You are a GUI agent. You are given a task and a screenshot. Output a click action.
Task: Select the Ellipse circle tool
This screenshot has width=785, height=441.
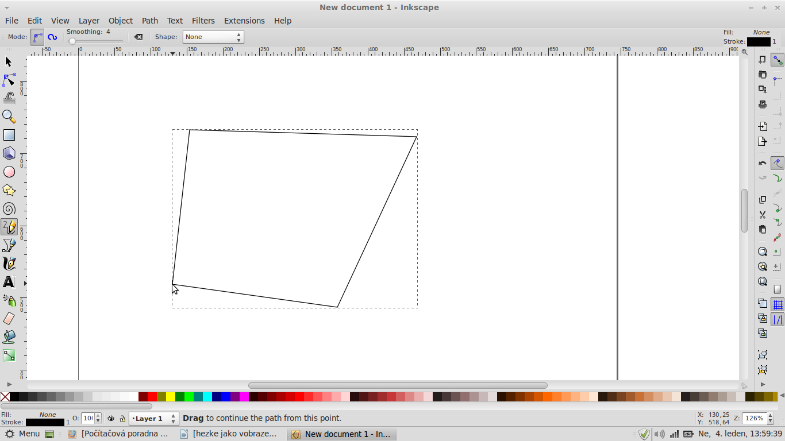[9, 172]
